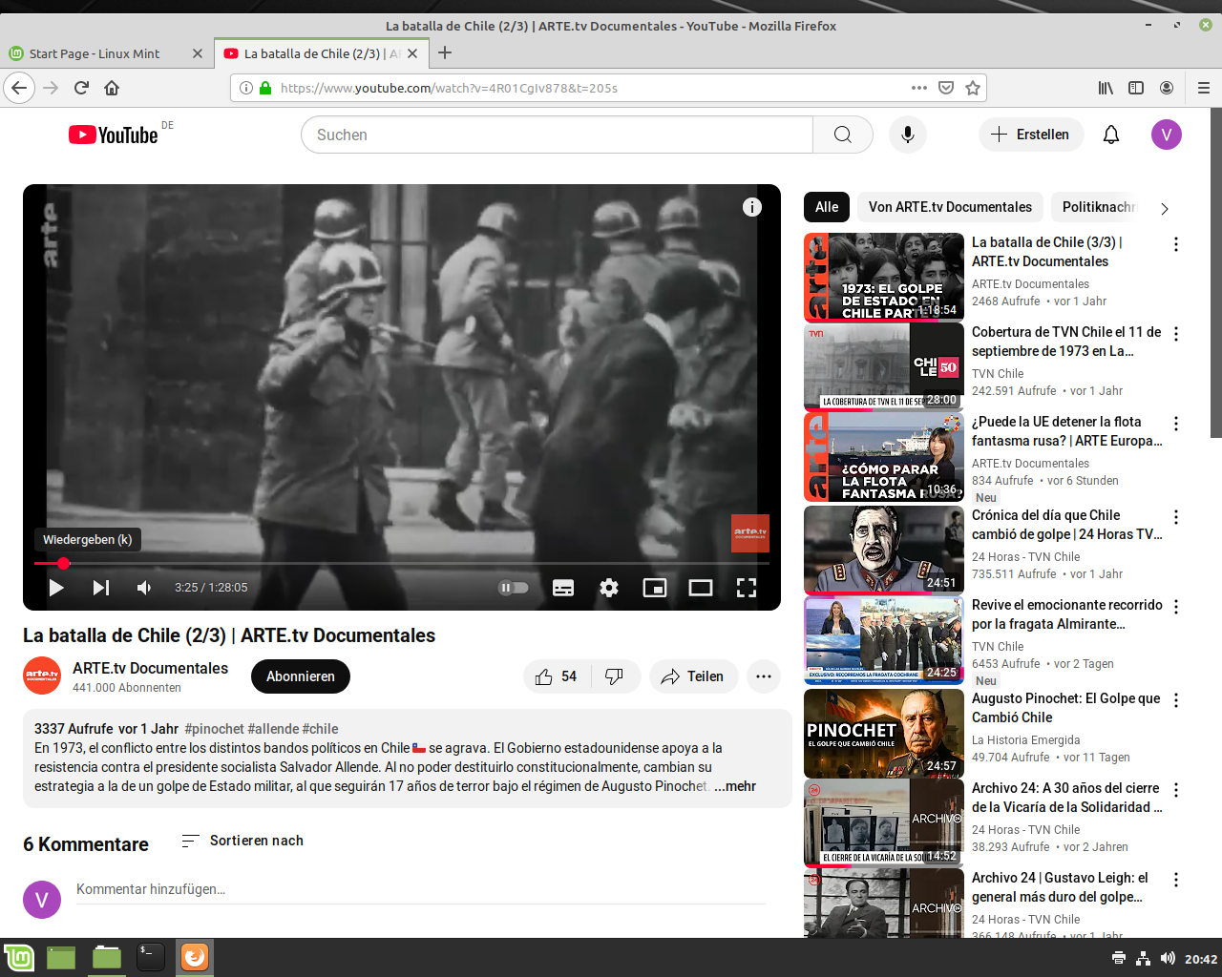Bookmark this page with star
Screen dimensions: 1222x977
coord(973,88)
